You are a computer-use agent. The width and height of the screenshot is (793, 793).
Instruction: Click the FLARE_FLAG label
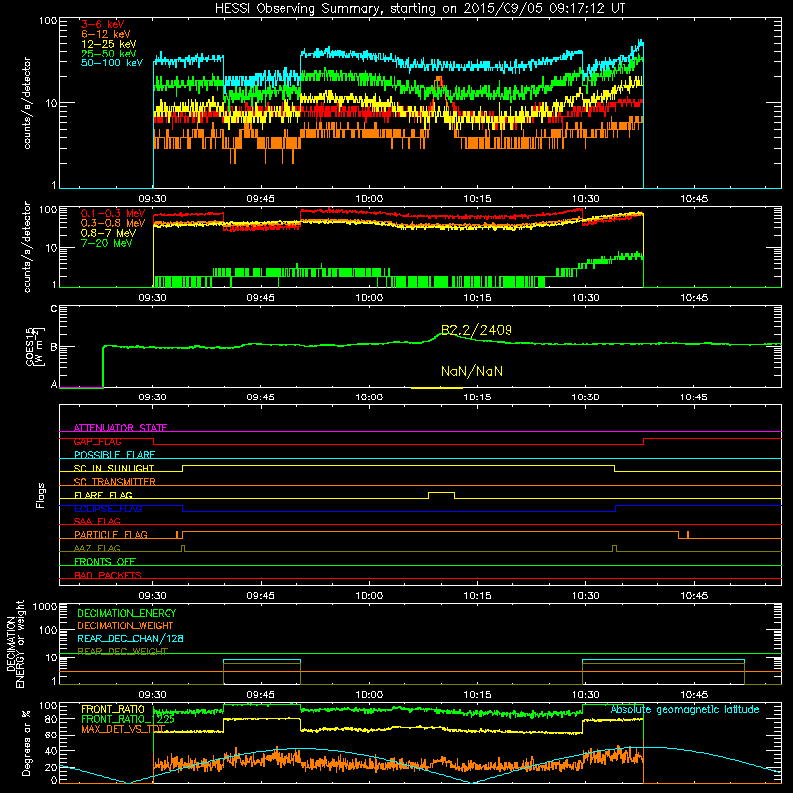point(103,495)
